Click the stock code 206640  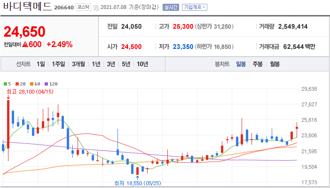coord(64,8)
